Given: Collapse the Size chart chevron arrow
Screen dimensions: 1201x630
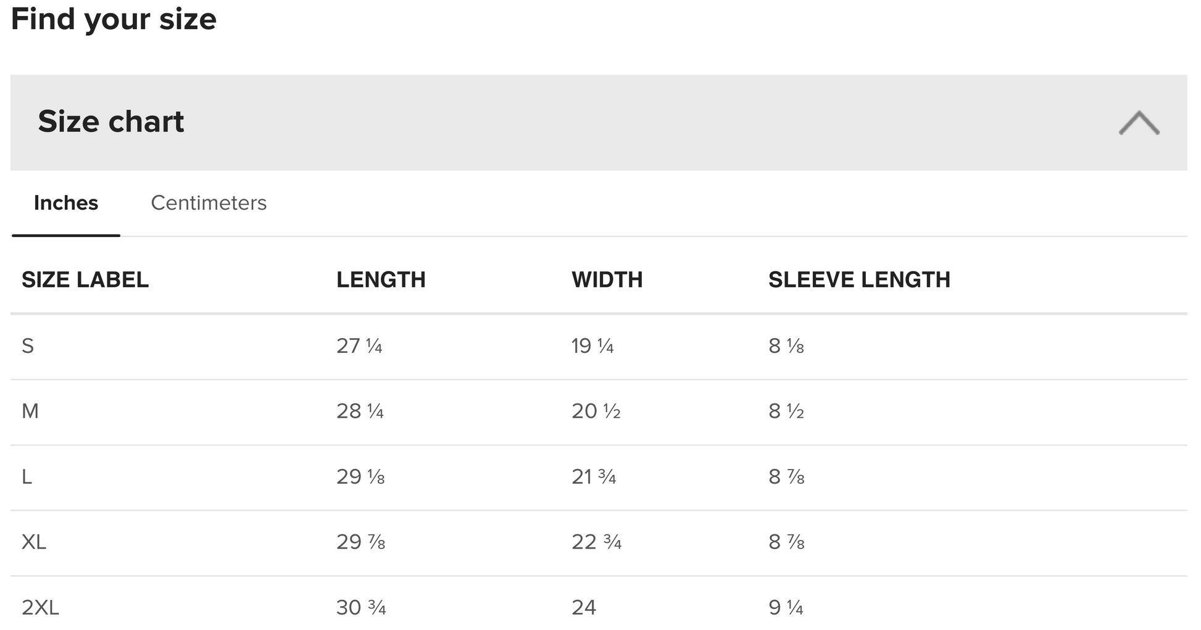Looking at the screenshot, I should [x=1139, y=123].
